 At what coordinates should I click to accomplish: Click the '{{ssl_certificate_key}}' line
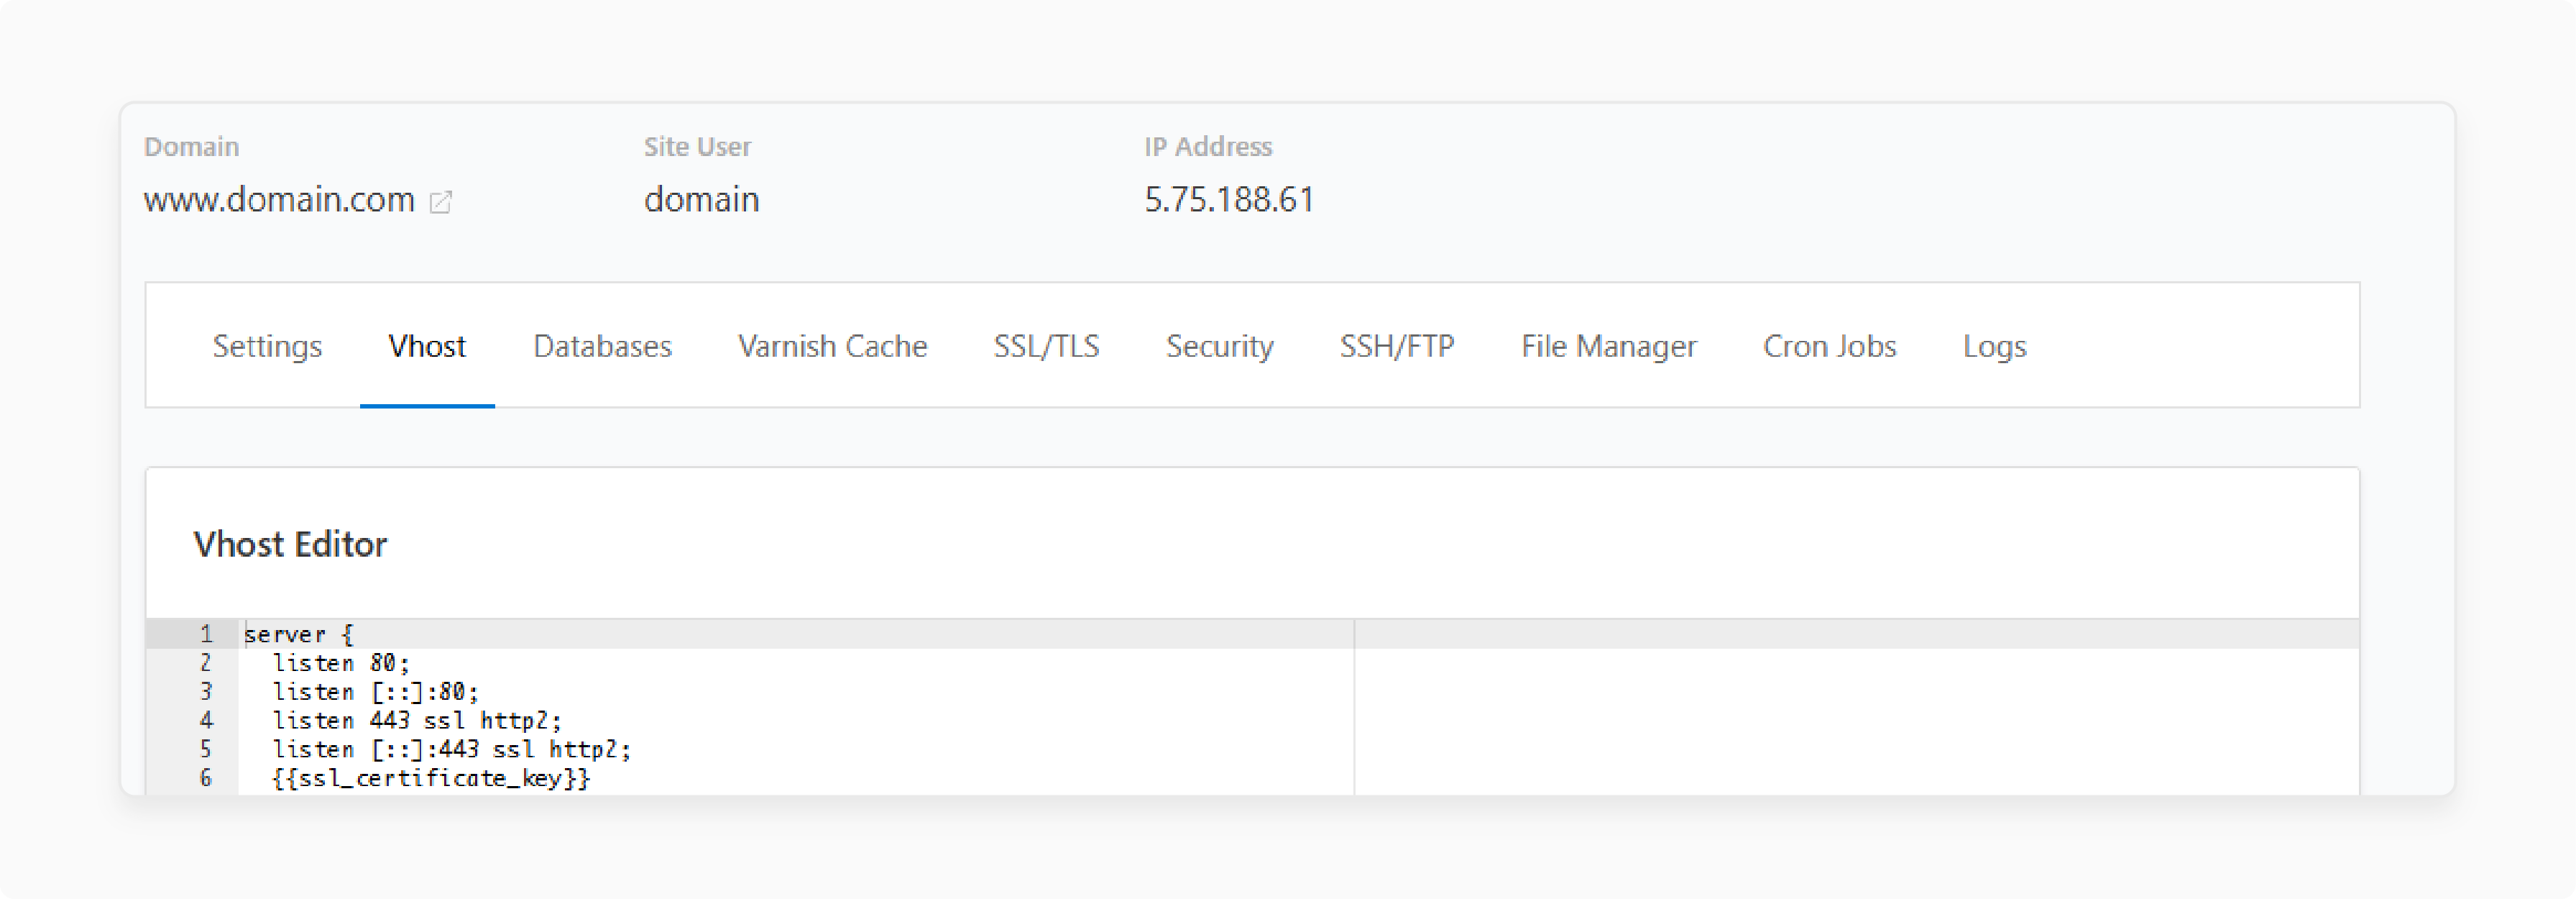431,779
